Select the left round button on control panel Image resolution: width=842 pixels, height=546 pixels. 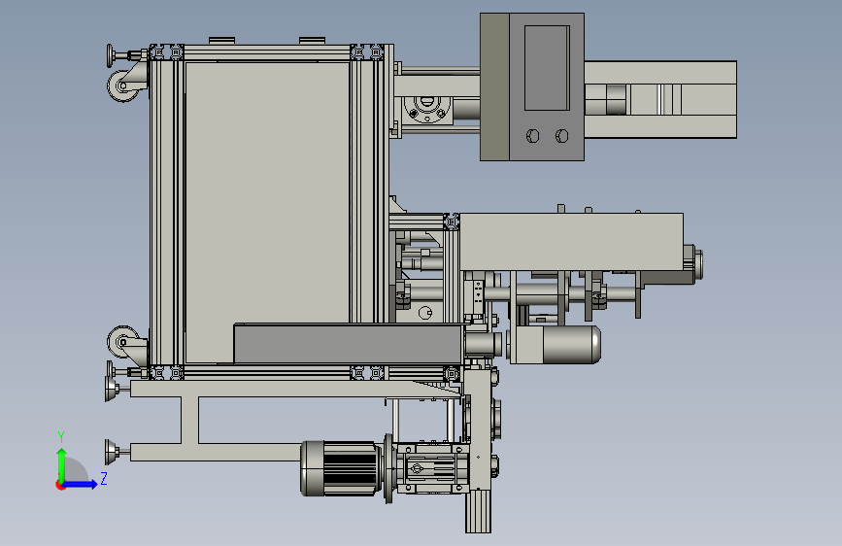pyautogui.click(x=533, y=136)
